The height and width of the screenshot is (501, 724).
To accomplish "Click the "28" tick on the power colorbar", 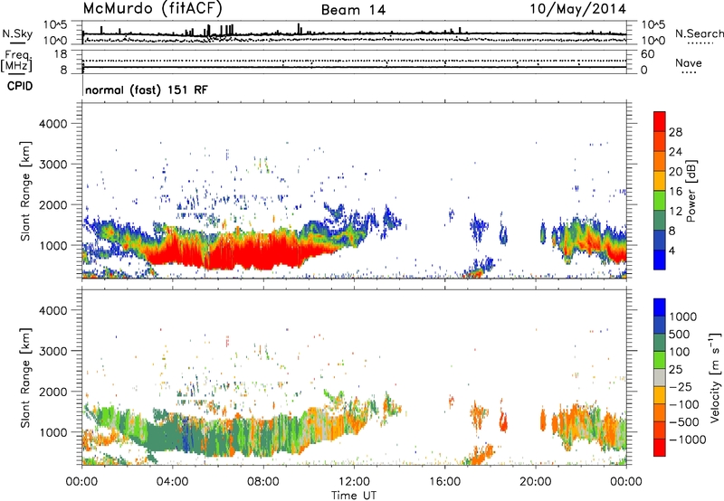I will tap(675, 132).
